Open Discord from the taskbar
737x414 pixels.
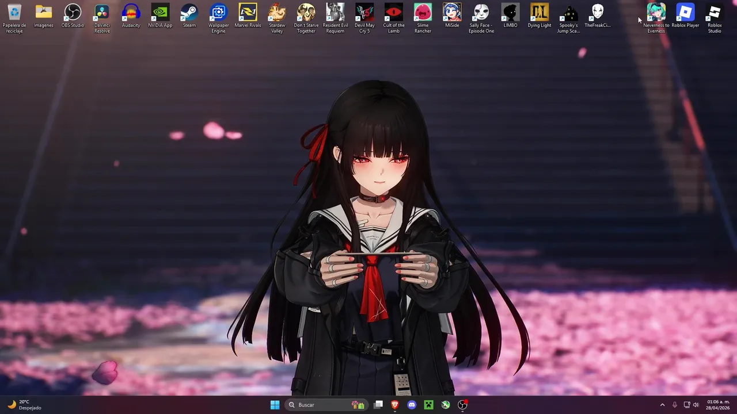click(412, 405)
